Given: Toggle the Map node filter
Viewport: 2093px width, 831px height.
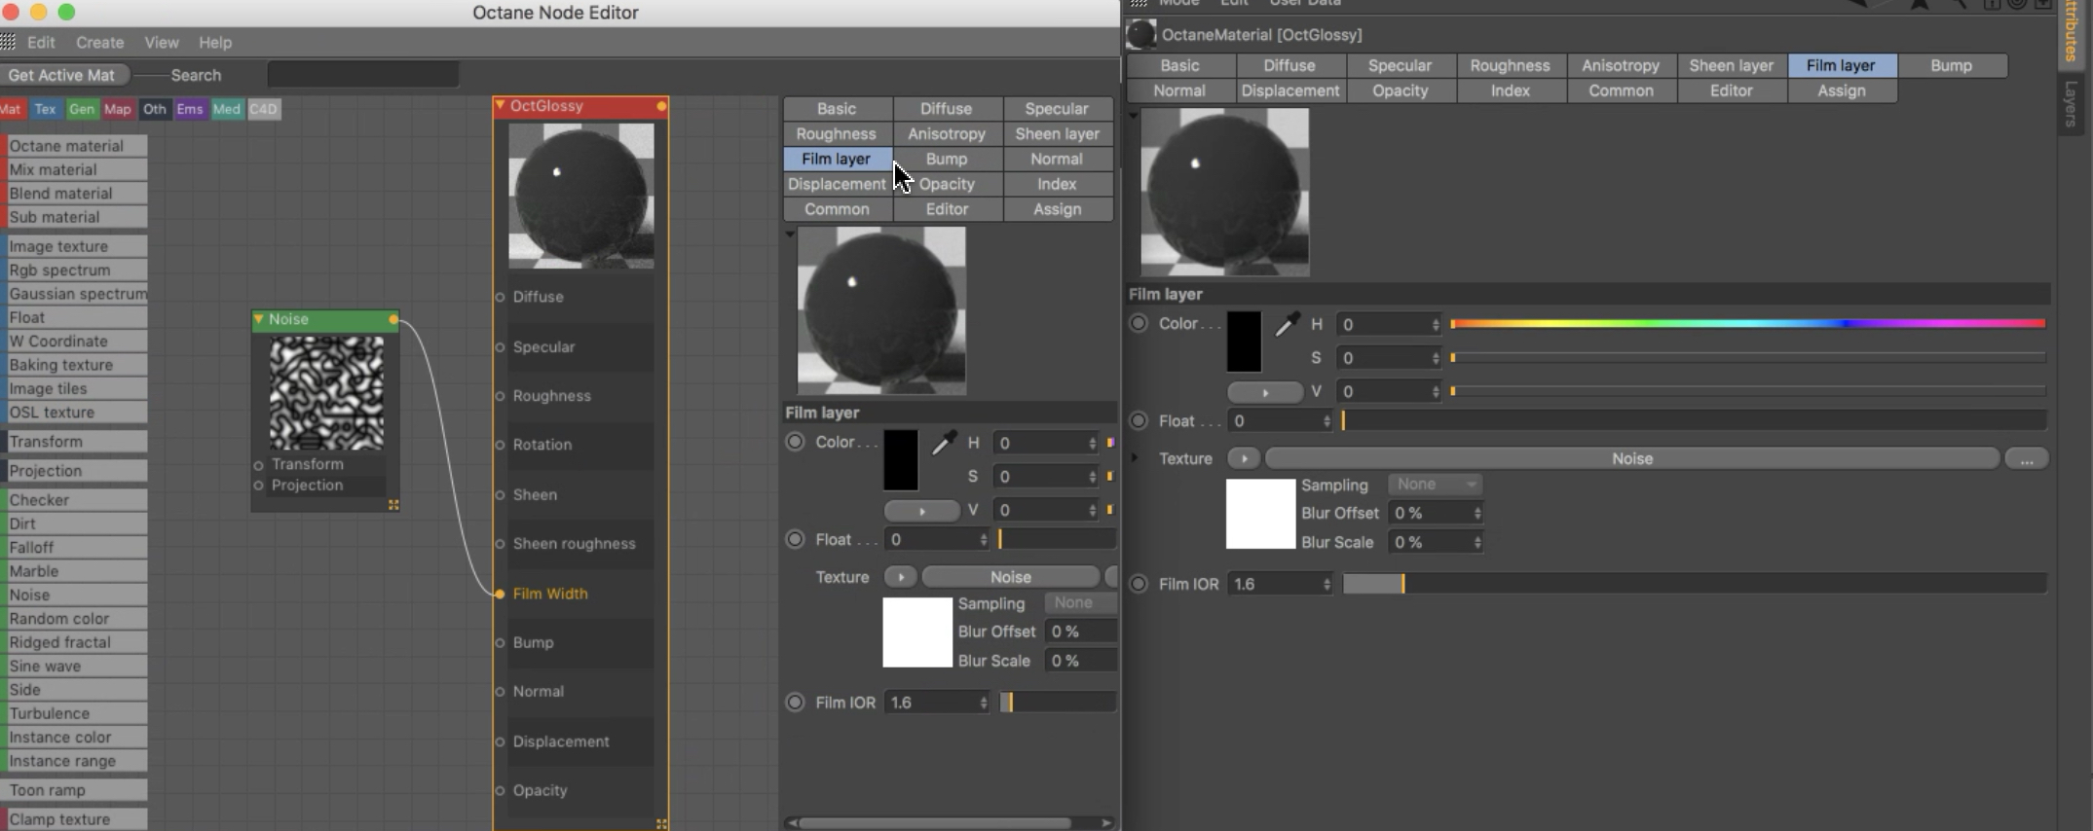Looking at the screenshot, I should click(x=118, y=109).
